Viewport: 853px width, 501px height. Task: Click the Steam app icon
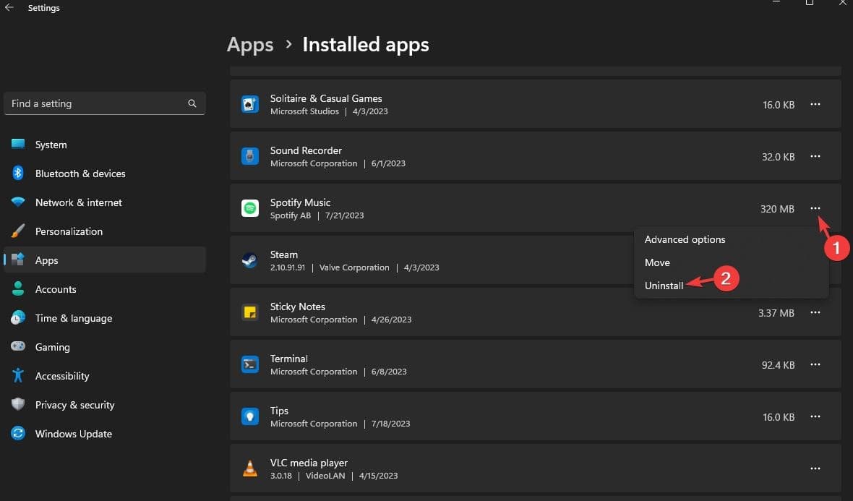[249, 260]
